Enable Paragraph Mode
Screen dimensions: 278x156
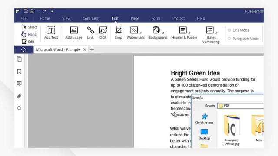click(243, 39)
